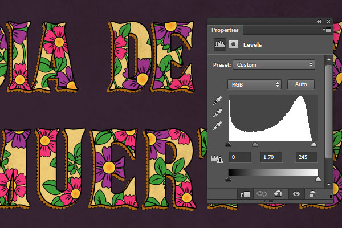Toggle Levels layer visibility eye
The width and height of the screenshot is (342, 228).
pyautogui.click(x=296, y=194)
